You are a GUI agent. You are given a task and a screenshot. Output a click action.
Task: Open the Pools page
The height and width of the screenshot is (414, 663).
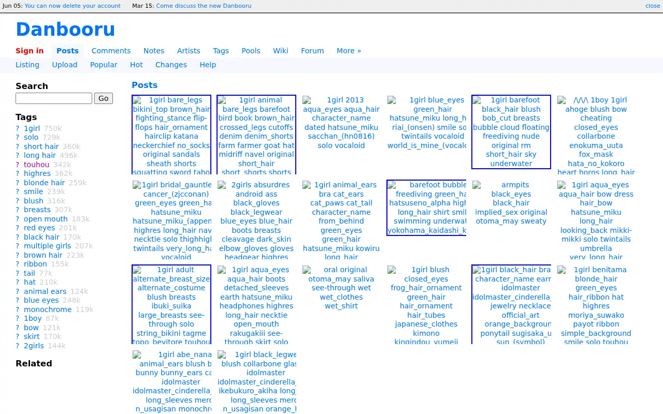pos(251,51)
